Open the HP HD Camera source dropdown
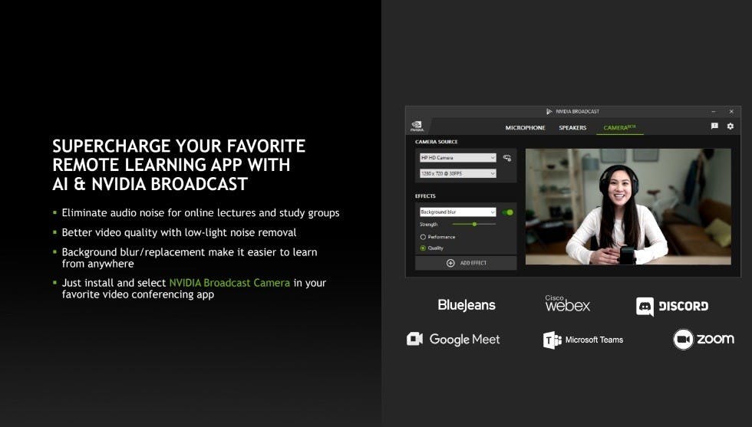752x427 pixels. [458, 158]
